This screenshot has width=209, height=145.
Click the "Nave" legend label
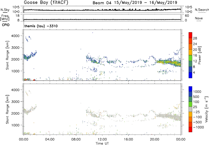pyautogui.click(x=199, y=18)
